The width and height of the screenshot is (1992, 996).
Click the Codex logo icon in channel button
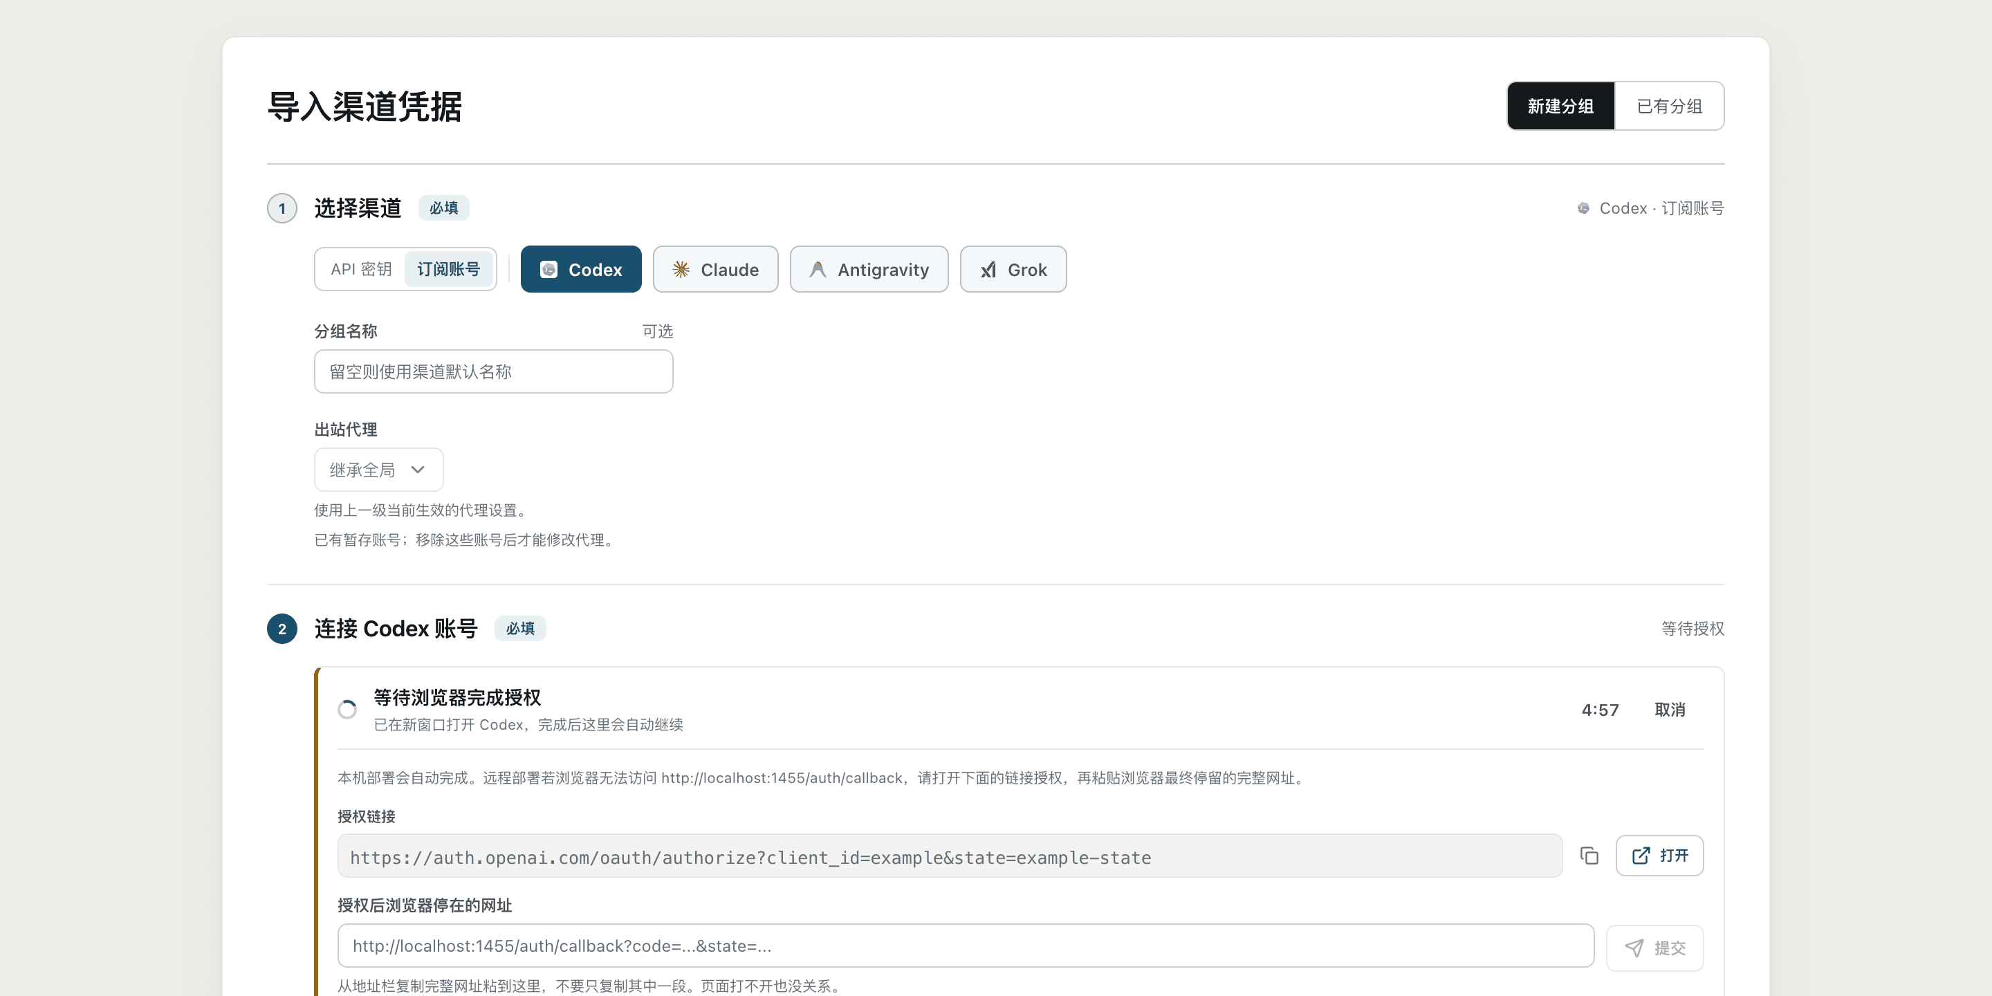tap(549, 269)
